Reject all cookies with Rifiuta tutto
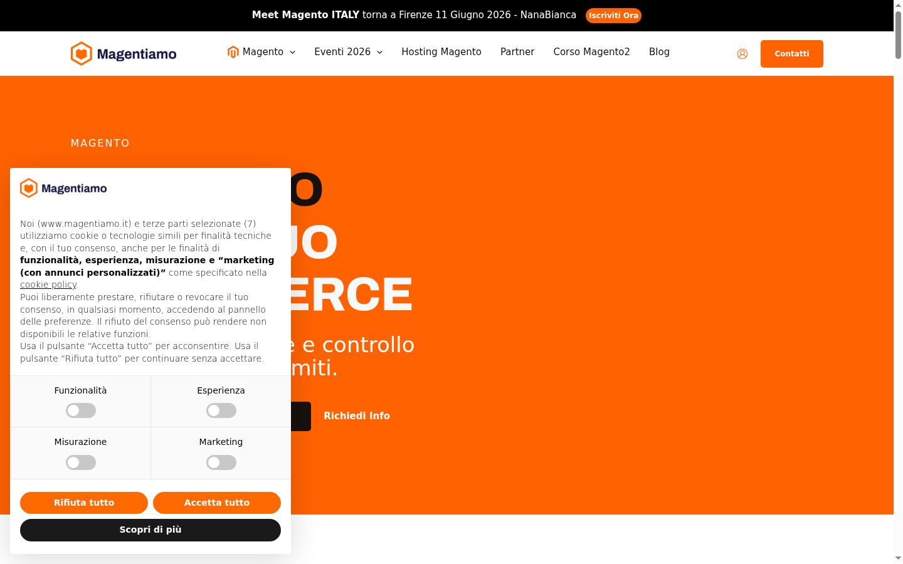Viewport: 903px width, 564px height. click(x=84, y=503)
